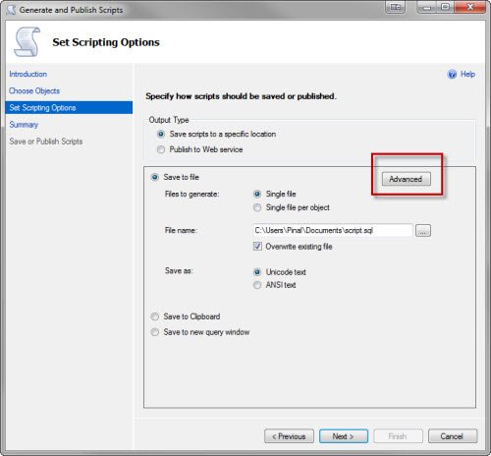
Task: Open the Summary step
Action: pos(24,125)
